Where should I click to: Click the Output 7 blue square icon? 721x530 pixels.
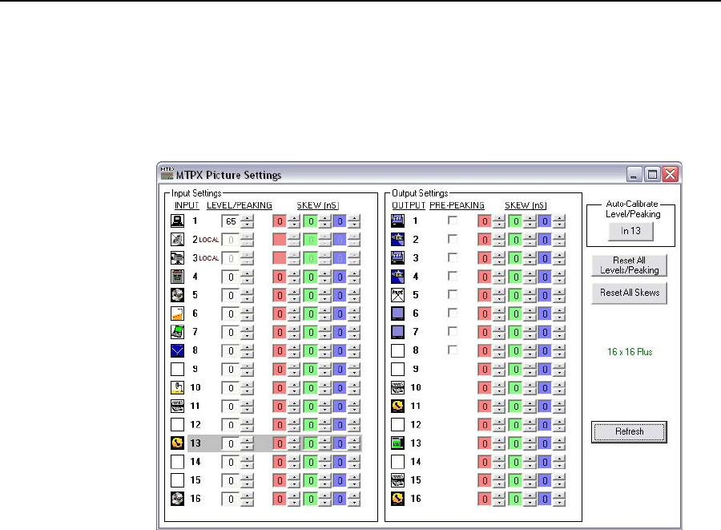pos(397,332)
